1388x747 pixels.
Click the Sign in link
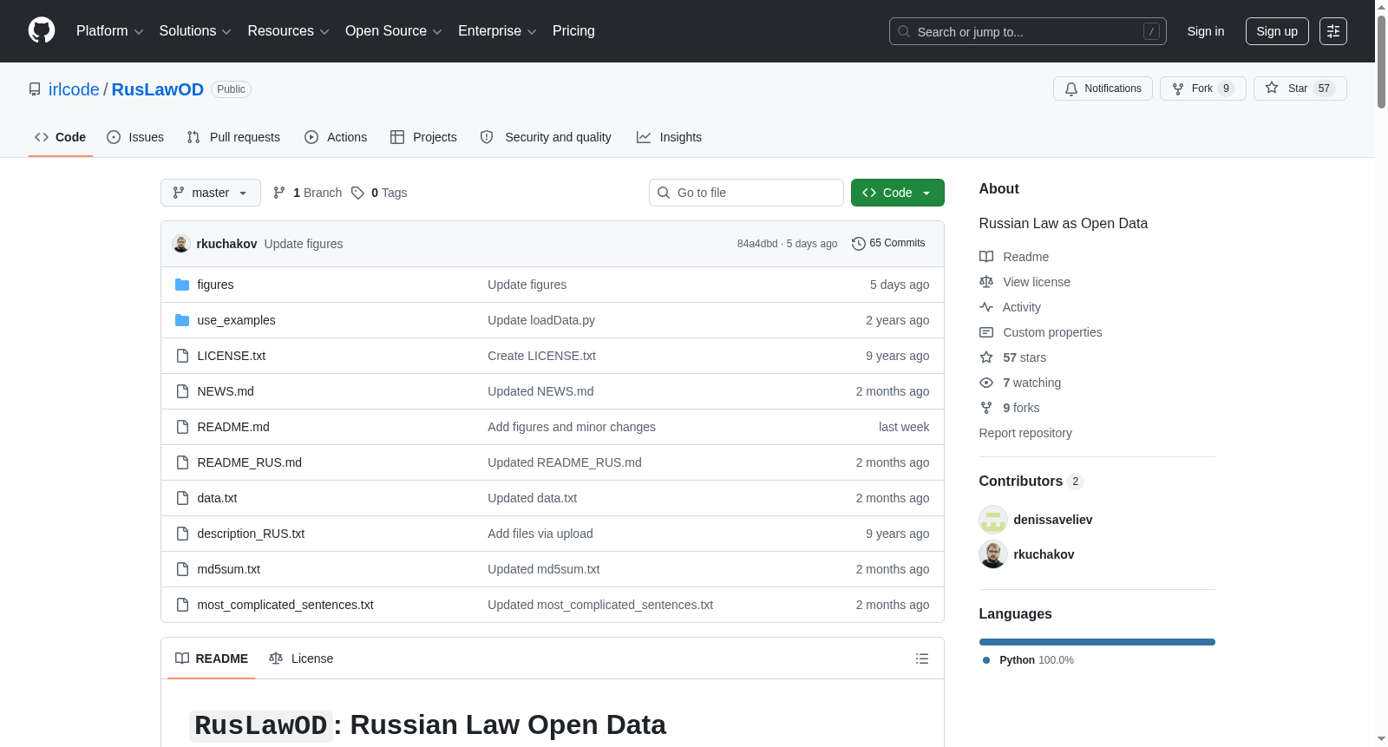1206,31
